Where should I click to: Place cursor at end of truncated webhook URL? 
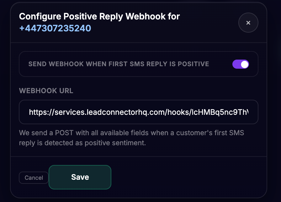coord(248,112)
